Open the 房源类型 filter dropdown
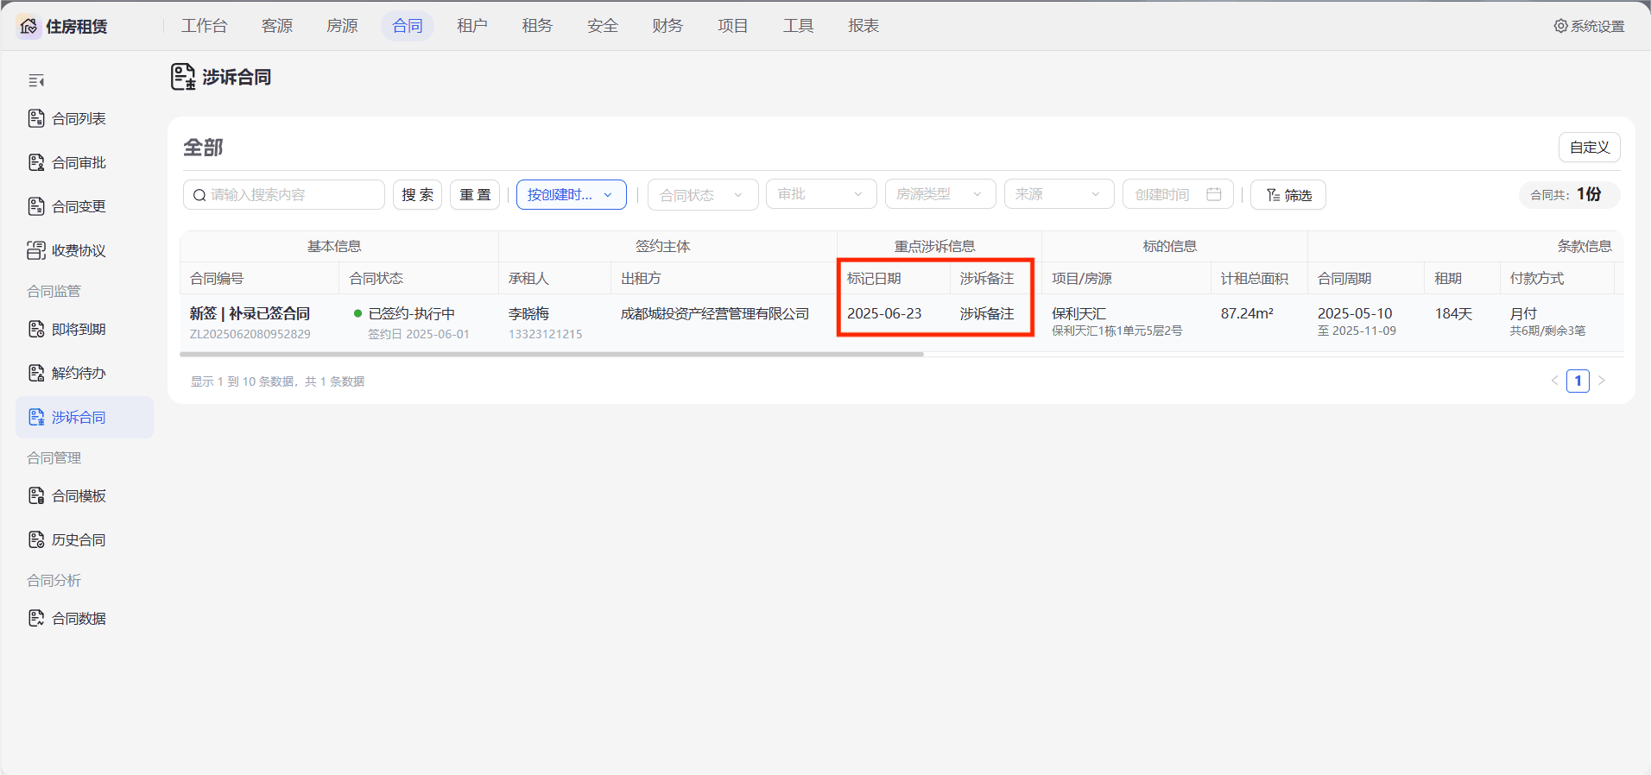The width and height of the screenshot is (1651, 775). [940, 194]
